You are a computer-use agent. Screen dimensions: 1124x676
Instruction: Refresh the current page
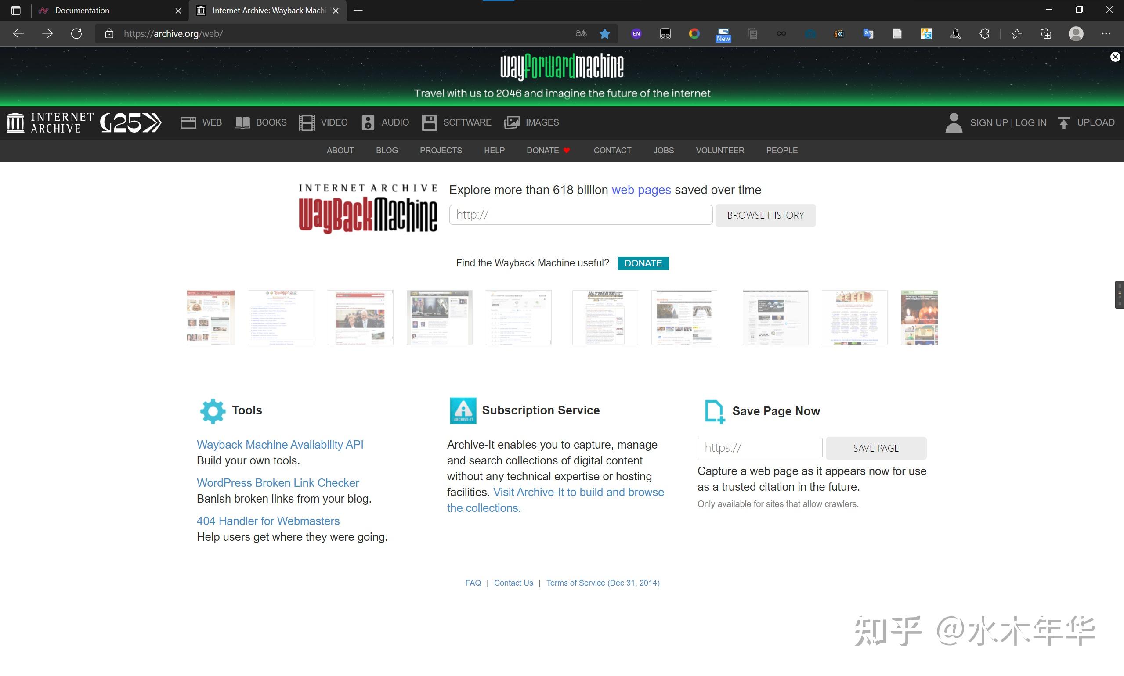[x=76, y=34]
